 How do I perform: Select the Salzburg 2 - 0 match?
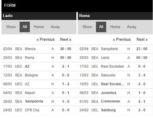pyautogui.click(x=115, y=110)
